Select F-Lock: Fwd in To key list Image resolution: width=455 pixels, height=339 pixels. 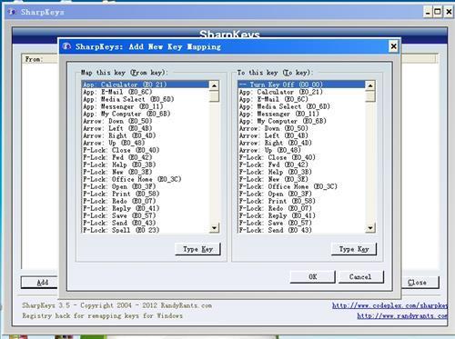click(x=302, y=165)
